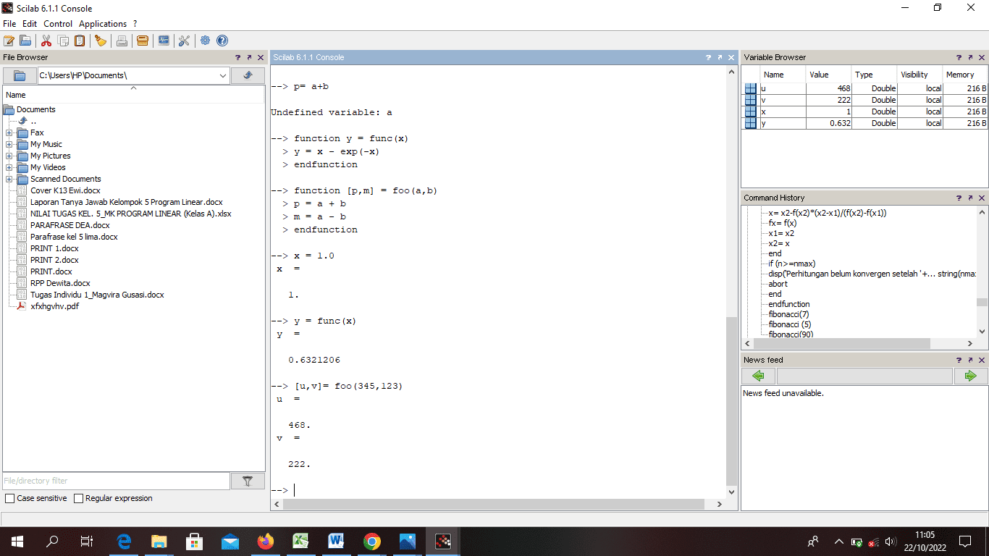Expand the Scanned Documents folder
Viewport: 989px width, 556px height.
tap(9, 179)
